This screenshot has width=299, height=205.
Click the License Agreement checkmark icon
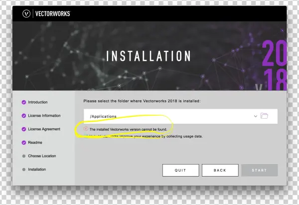coord(24,129)
